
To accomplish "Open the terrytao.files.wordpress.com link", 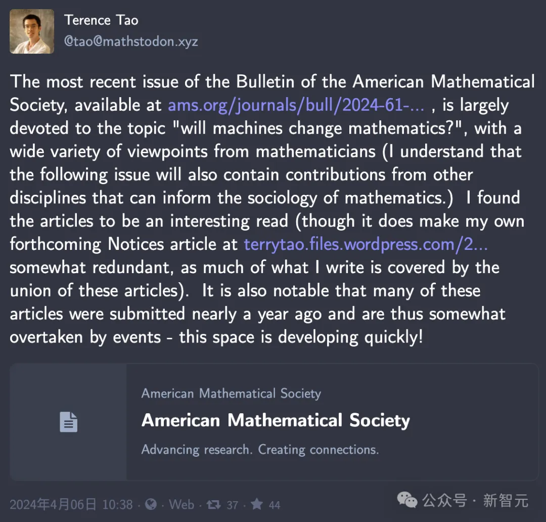I will [x=366, y=244].
